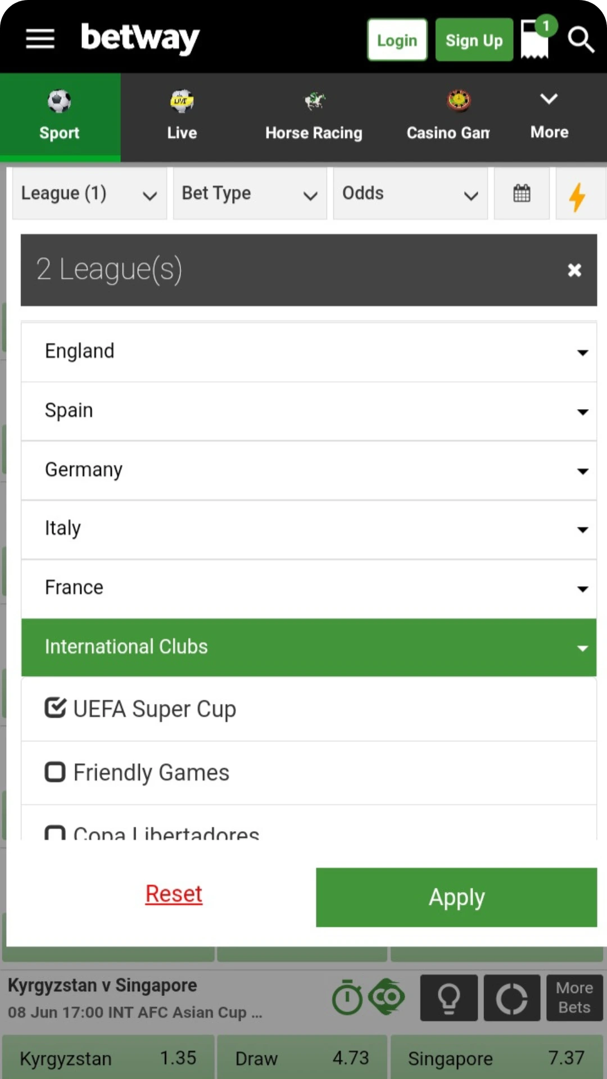This screenshot has width=607, height=1079.
Task: Open the hamburger navigation menu
Action: pyautogui.click(x=39, y=38)
